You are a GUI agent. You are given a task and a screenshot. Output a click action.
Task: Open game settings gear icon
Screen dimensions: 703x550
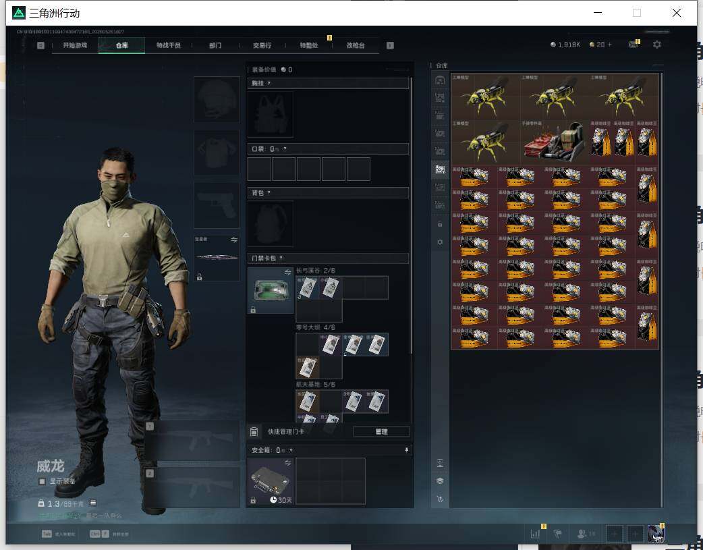click(x=657, y=45)
